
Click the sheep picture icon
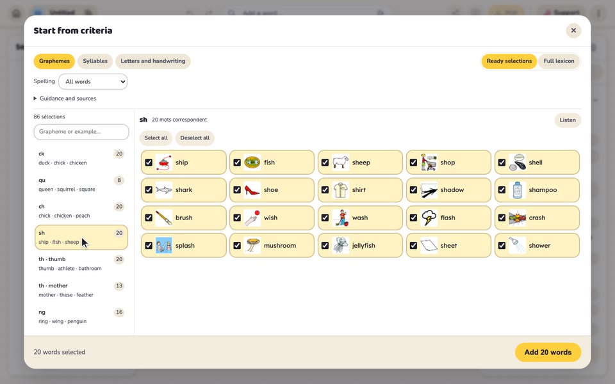340,162
